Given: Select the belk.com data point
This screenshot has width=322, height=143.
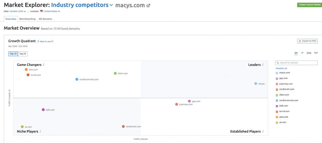Looking at the screenshot, I should pos(43,110).
